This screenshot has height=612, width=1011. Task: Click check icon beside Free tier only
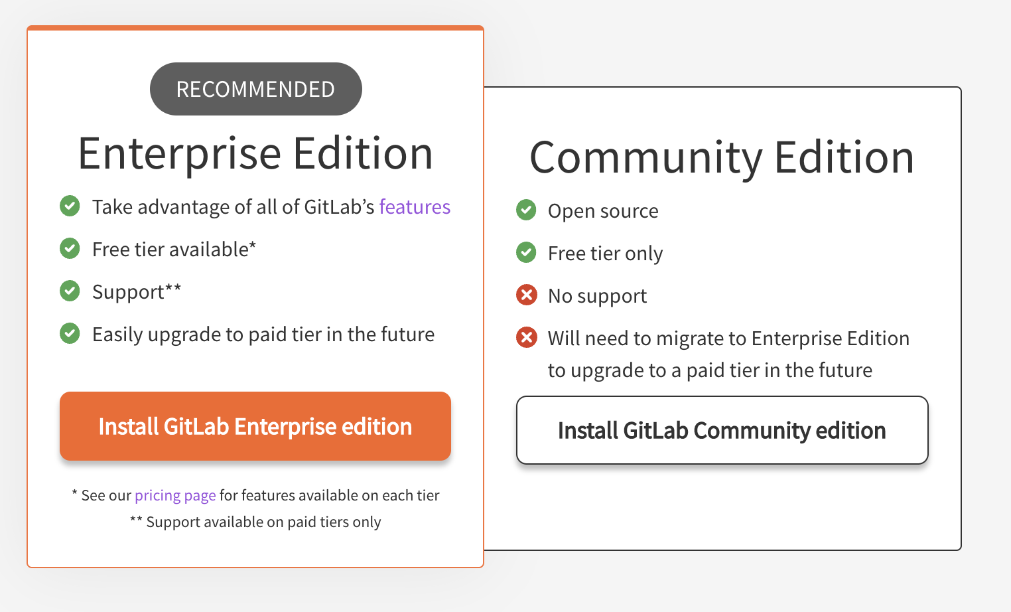tap(526, 252)
